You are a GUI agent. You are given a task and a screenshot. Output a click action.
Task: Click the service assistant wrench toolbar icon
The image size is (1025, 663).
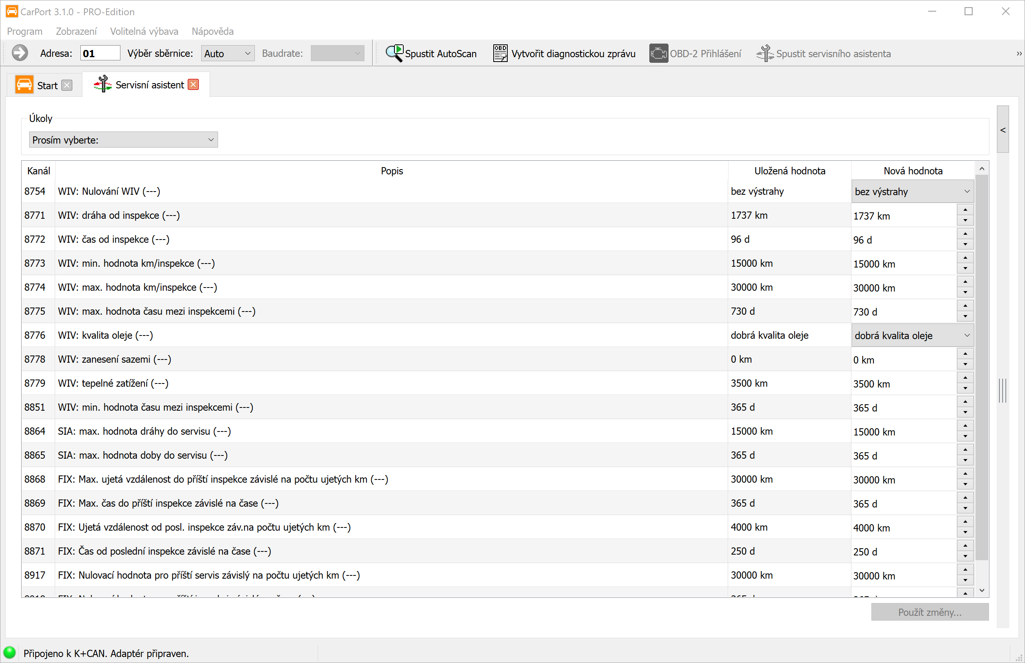(765, 54)
